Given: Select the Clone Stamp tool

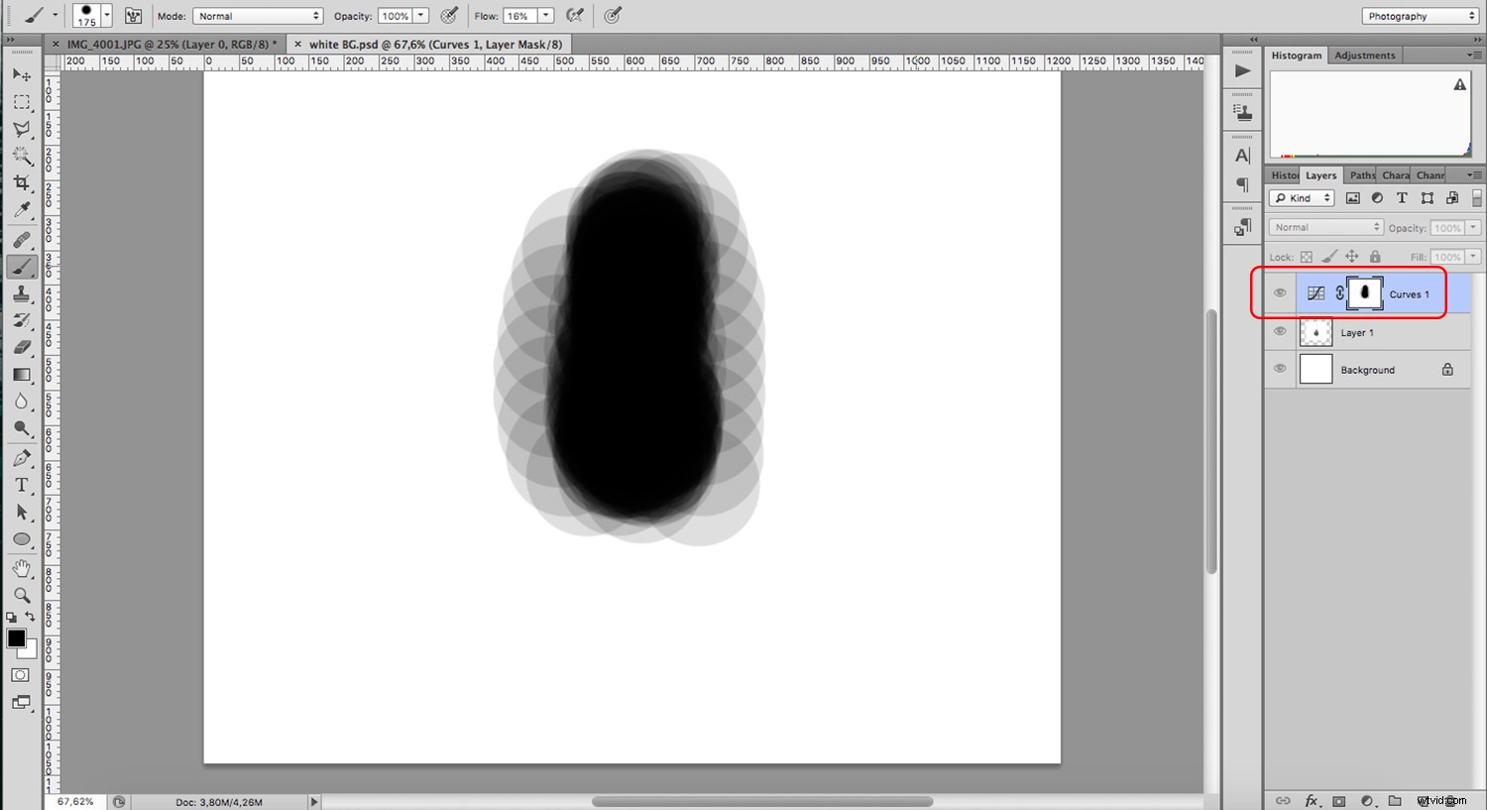Looking at the screenshot, I should (x=22, y=293).
